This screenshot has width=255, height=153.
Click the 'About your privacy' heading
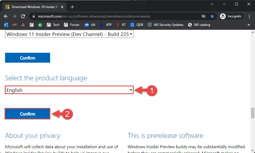point(33,135)
